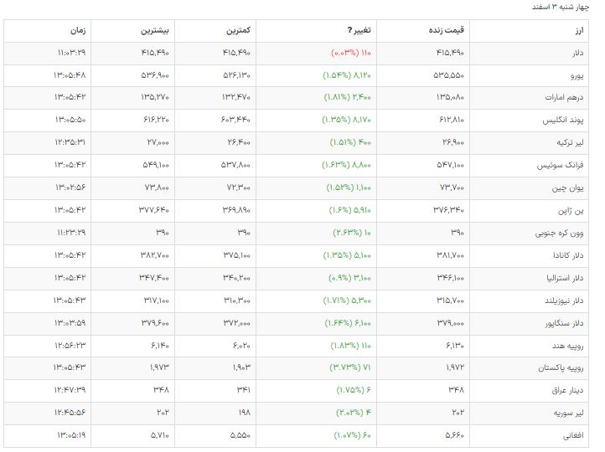The image size is (605, 452).
Task: Click the لیر ترکیه currency name
Action: click(567, 142)
